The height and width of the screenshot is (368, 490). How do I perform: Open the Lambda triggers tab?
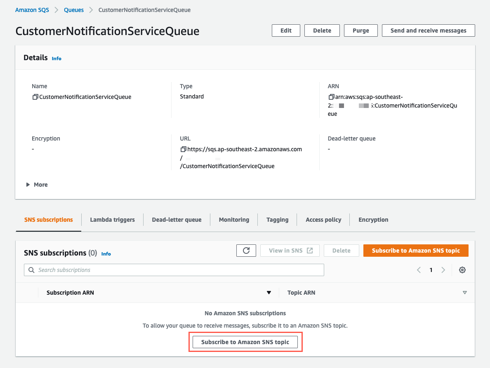(113, 220)
